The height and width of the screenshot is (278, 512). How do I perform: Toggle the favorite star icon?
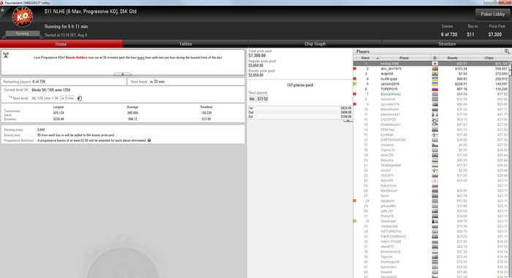[x=2, y=10]
